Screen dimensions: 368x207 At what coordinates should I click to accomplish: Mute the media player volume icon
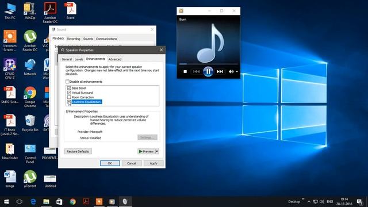tap(231, 71)
